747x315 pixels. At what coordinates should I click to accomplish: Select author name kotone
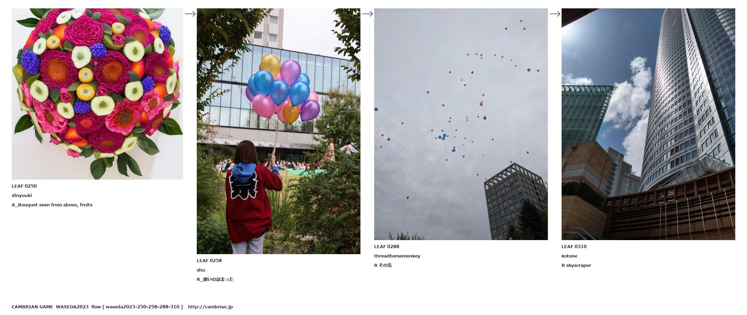tap(569, 256)
